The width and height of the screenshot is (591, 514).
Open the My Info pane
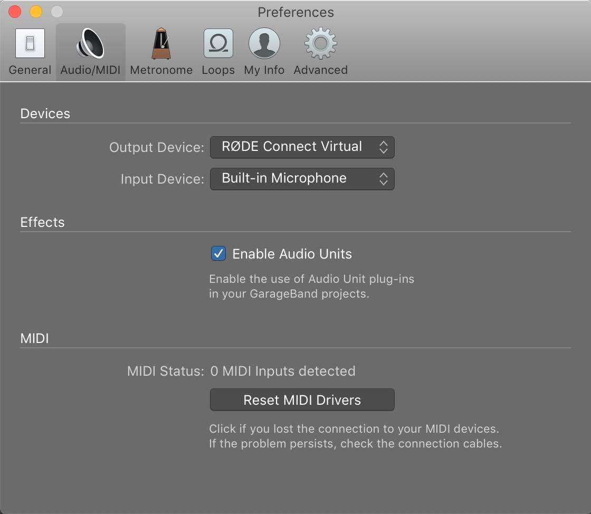[x=264, y=50]
